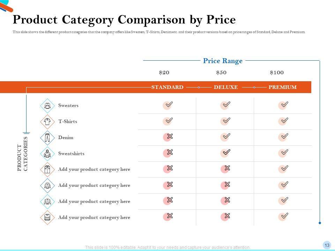Click the Price Range heading
Screen dimensions: 335x251
click(223, 61)
